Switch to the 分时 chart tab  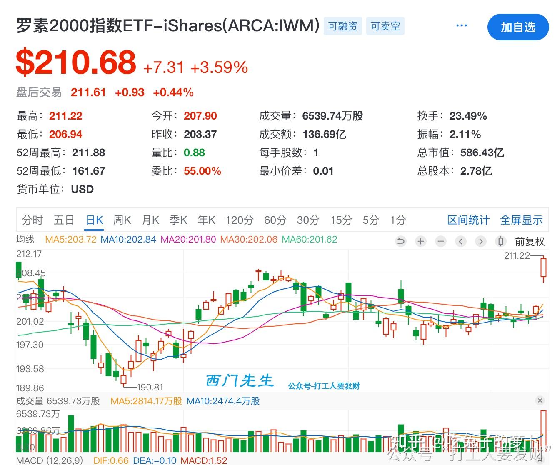point(32,220)
